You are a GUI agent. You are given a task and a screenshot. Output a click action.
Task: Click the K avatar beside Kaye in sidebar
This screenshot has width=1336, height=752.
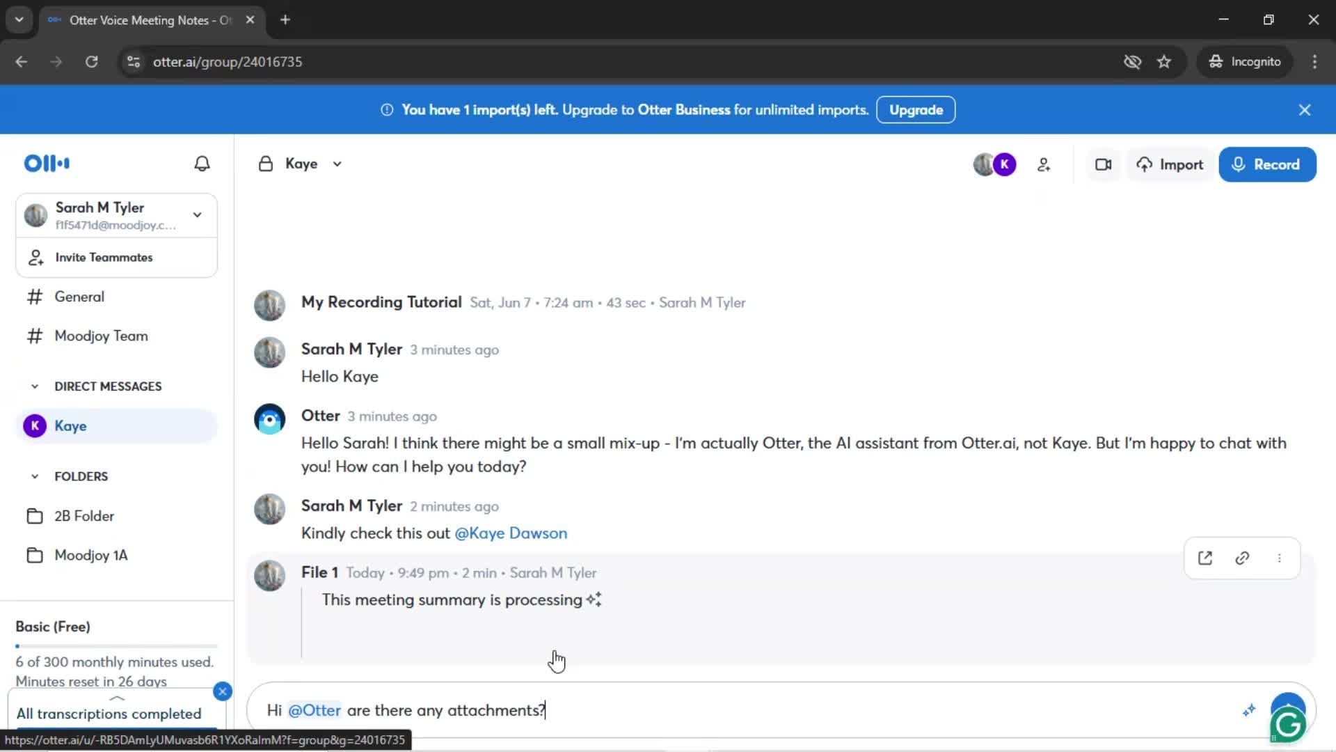pyautogui.click(x=35, y=426)
